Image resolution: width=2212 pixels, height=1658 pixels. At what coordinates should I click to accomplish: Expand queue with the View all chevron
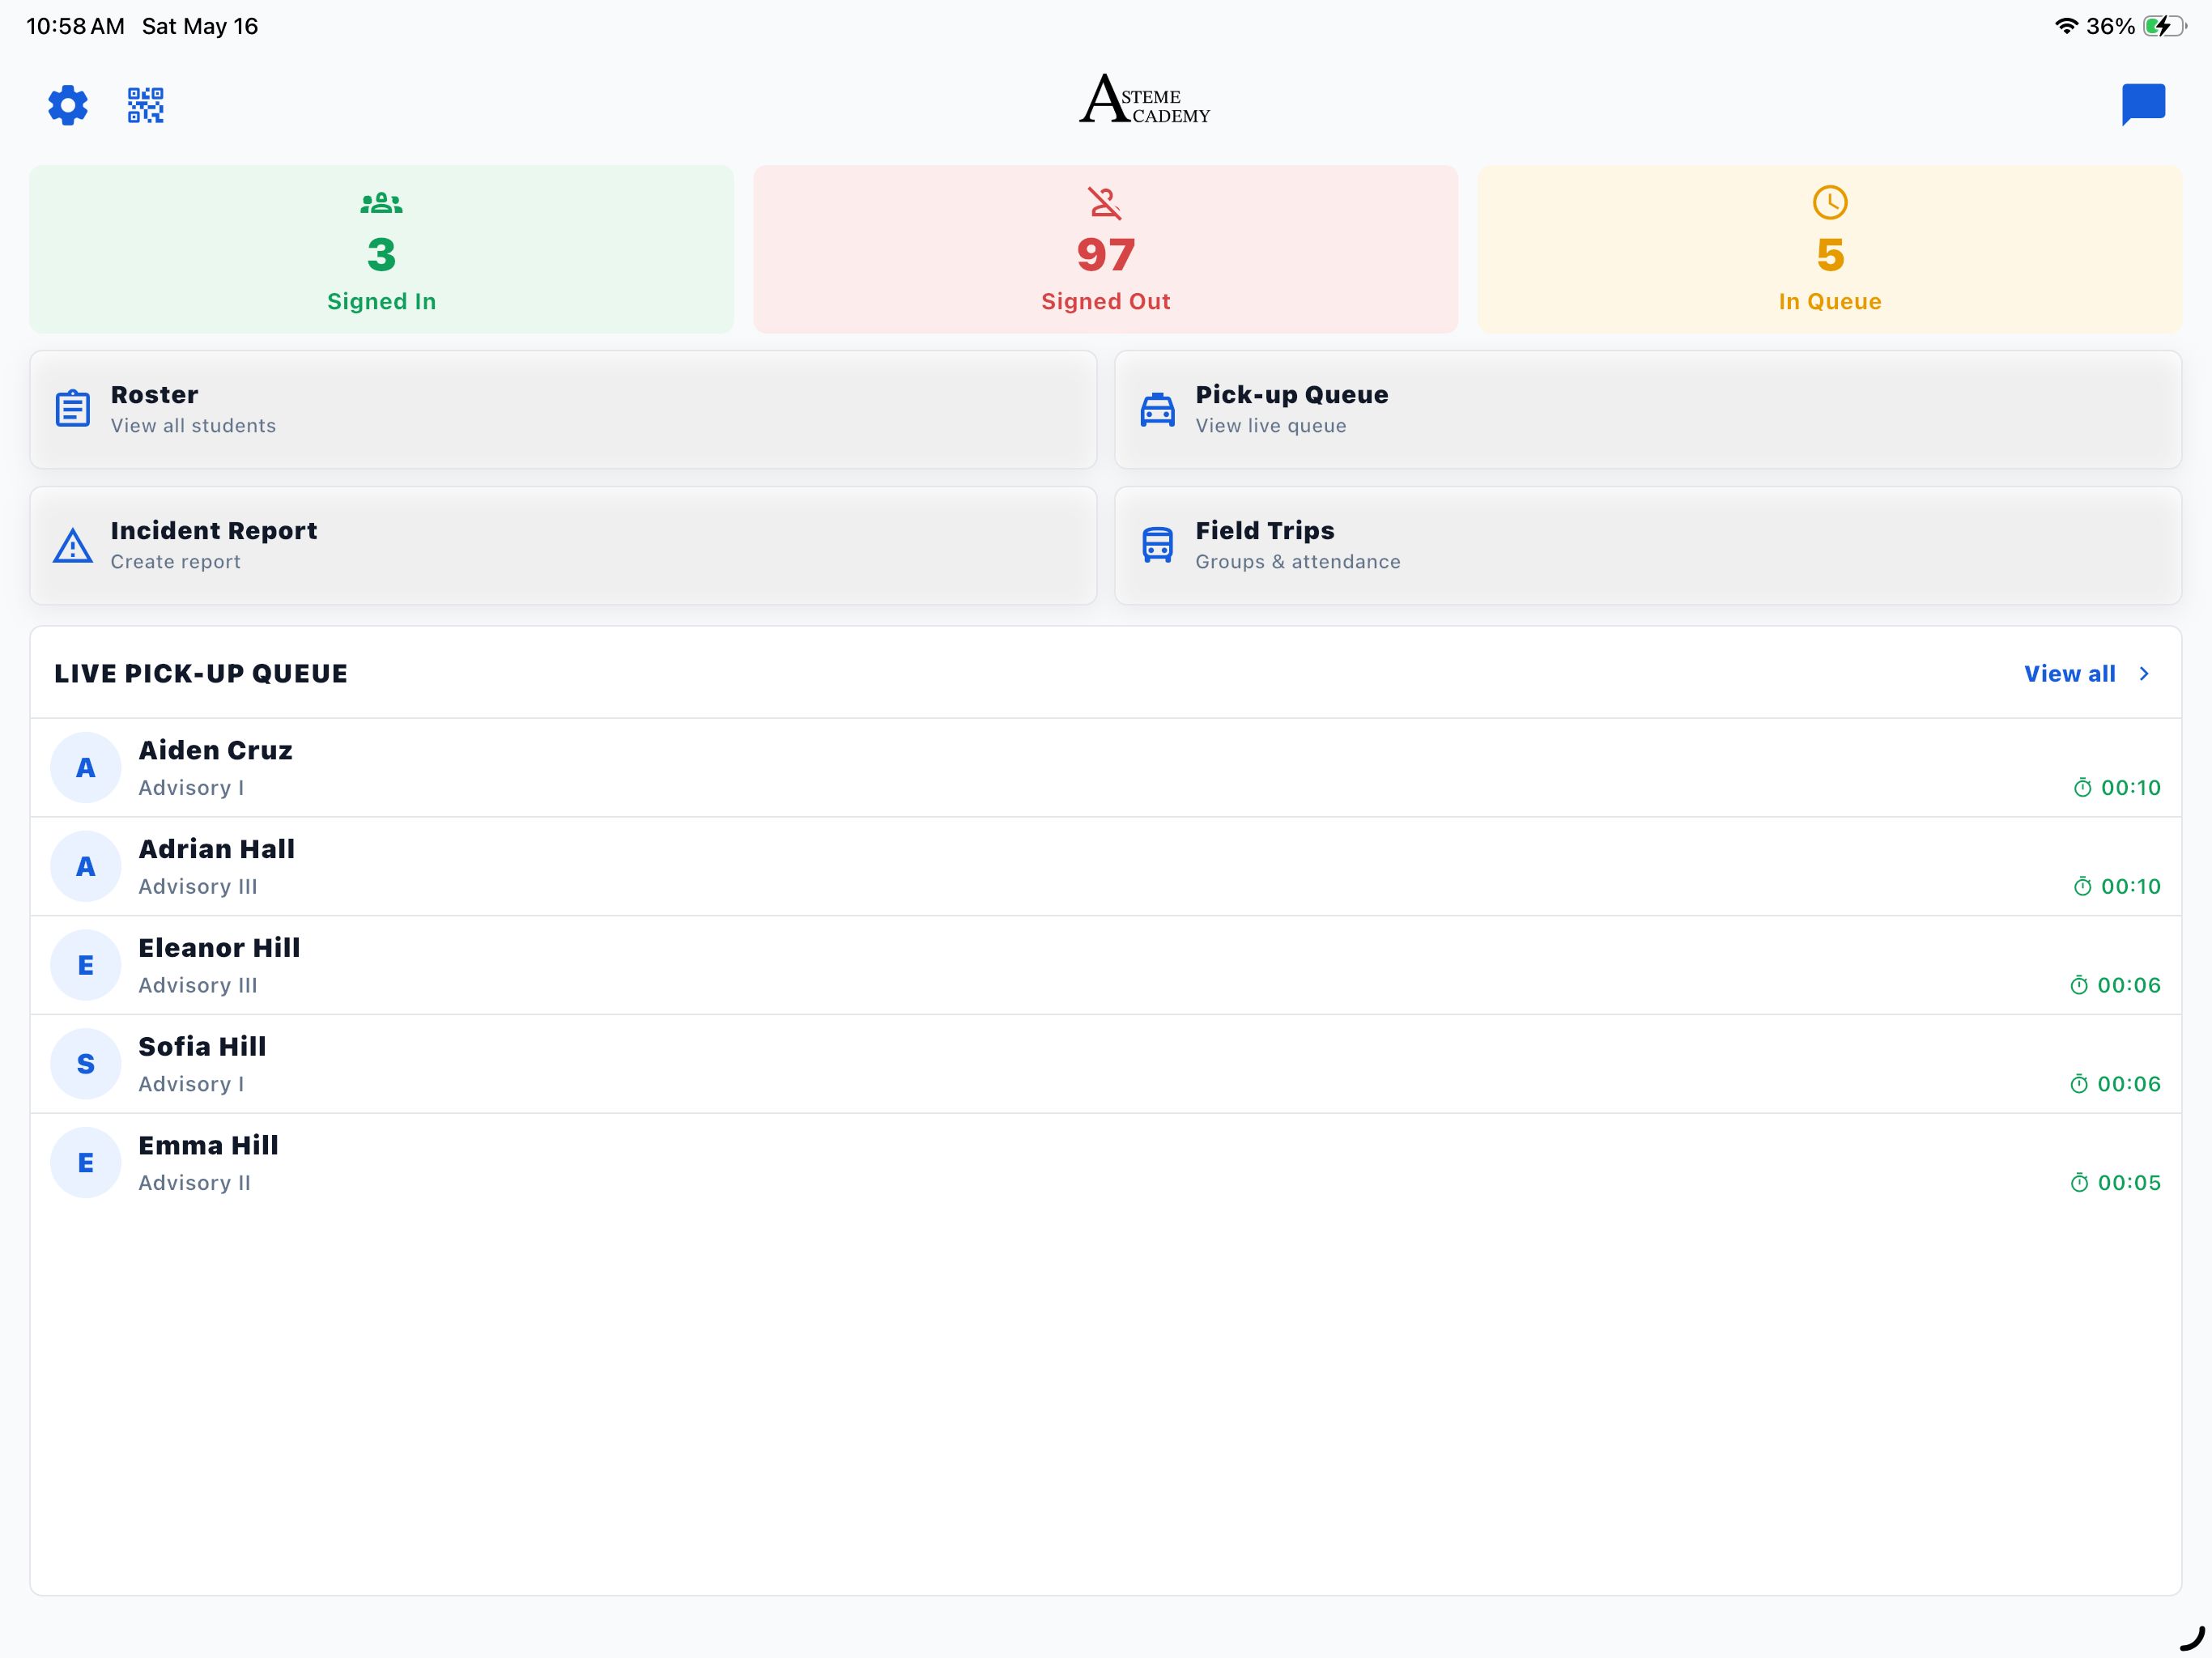tap(2144, 674)
